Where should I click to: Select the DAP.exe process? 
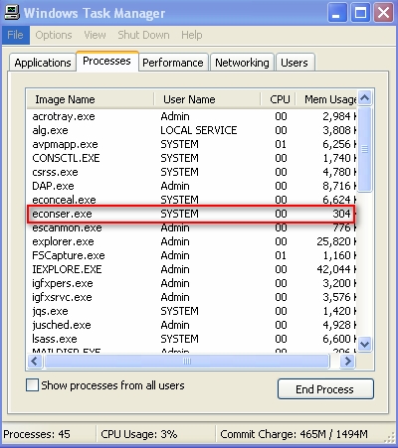pos(192,186)
